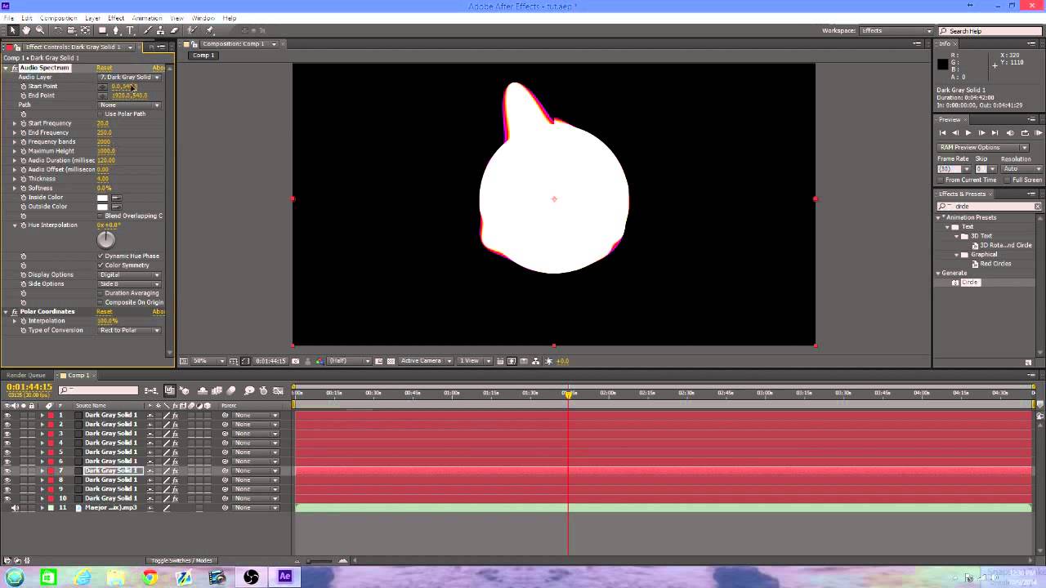Open the Animation menu
The height and width of the screenshot is (588, 1046).
tap(147, 18)
